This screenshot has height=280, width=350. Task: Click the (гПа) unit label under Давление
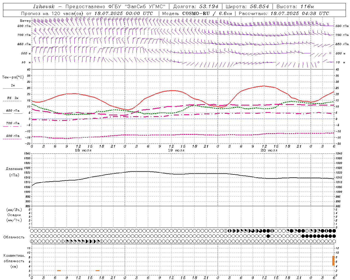pos(14,175)
